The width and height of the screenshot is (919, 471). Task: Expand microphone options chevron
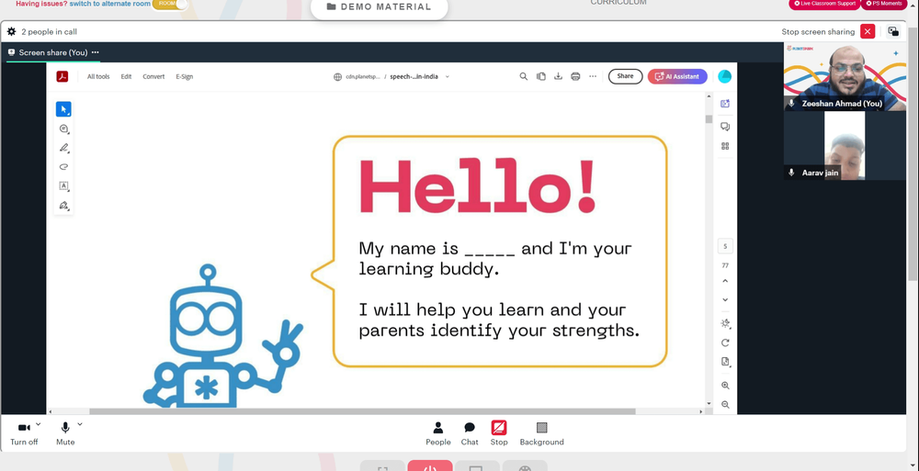pyautogui.click(x=80, y=424)
